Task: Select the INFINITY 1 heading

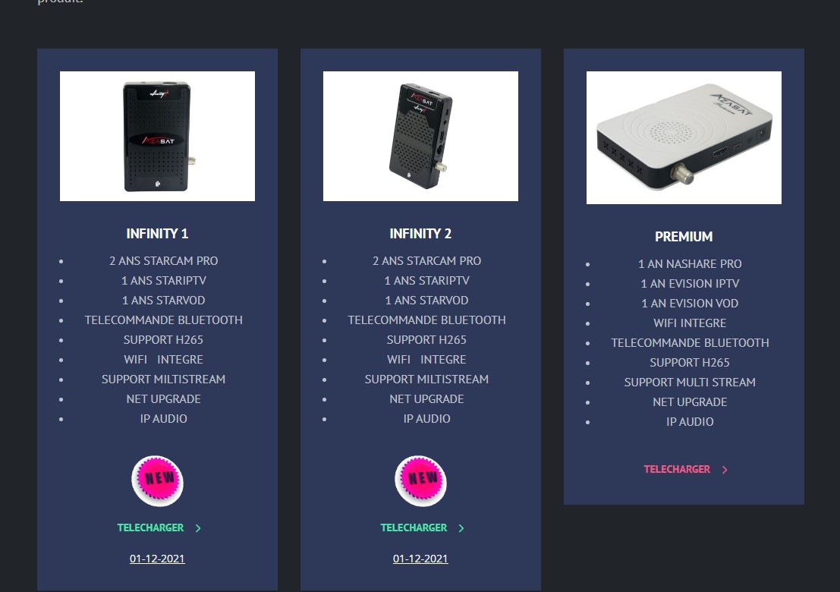Action: pyautogui.click(x=158, y=234)
